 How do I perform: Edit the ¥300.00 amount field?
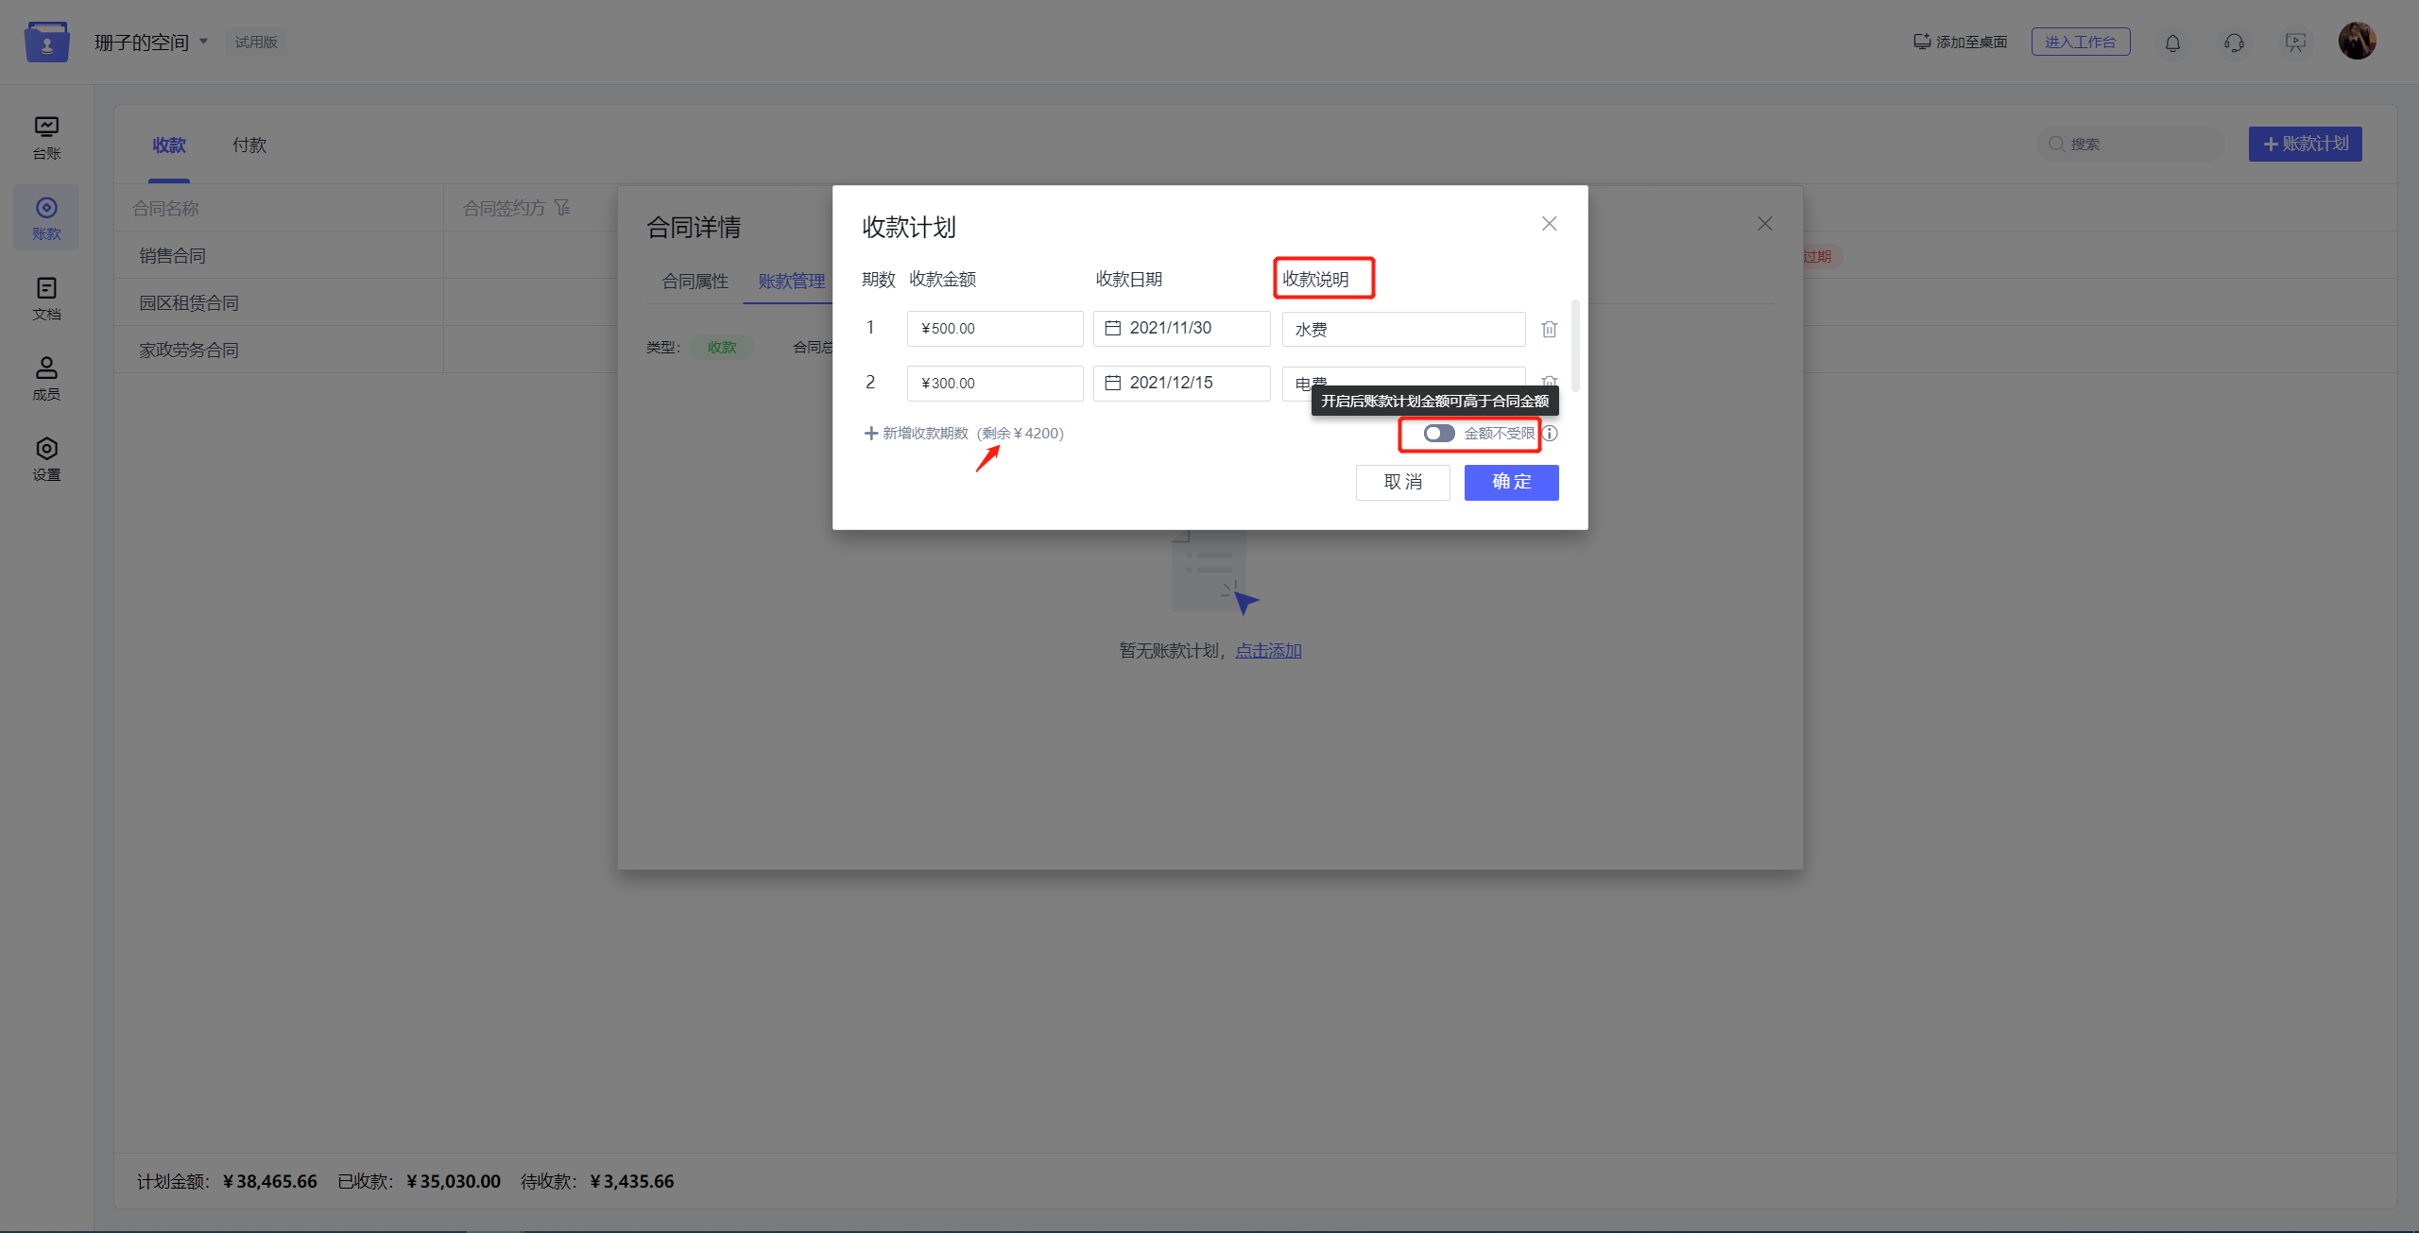coord(994,383)
